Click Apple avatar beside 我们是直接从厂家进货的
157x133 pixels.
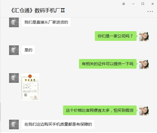tap(14, 22)
